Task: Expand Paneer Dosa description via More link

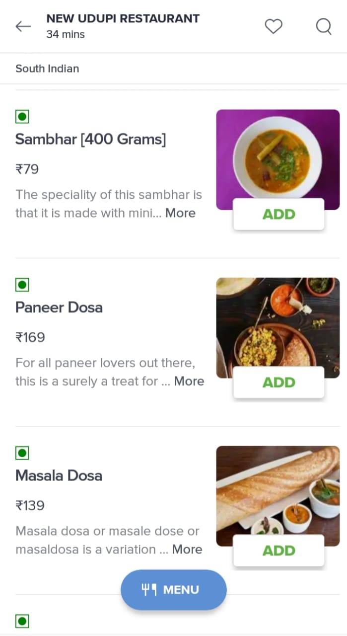Action: tap(189, 381)
